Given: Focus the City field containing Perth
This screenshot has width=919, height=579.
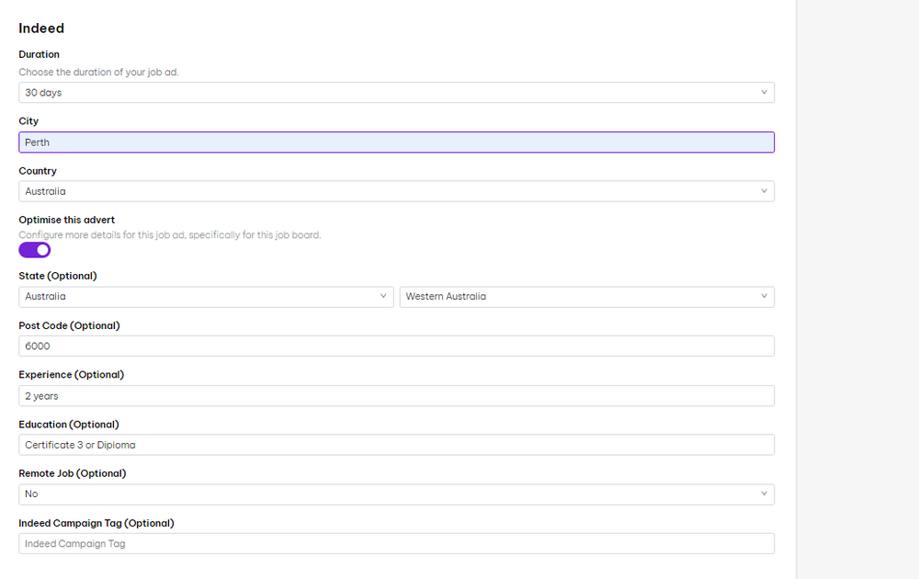Looking at the screenshot, I should [x=395, y=142].
